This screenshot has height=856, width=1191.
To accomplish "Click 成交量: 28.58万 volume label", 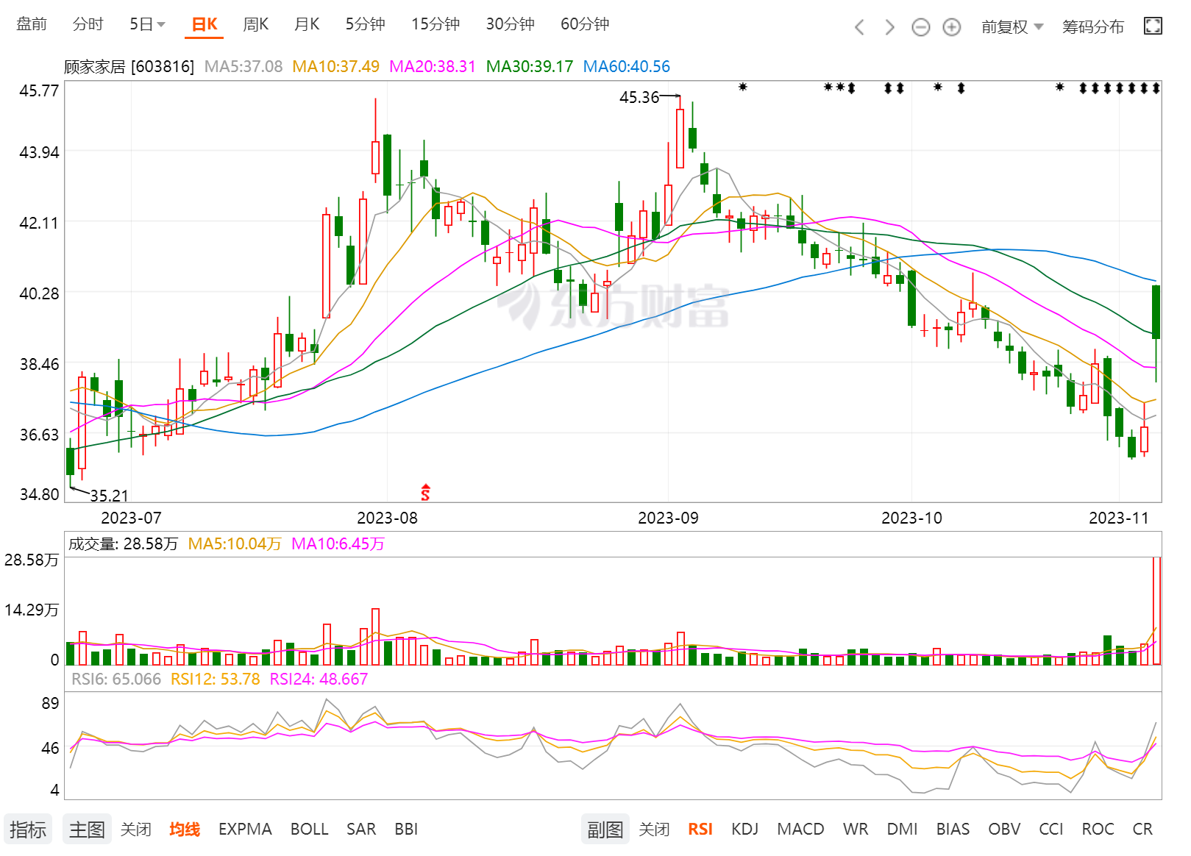I will click(x=124, y=544).
